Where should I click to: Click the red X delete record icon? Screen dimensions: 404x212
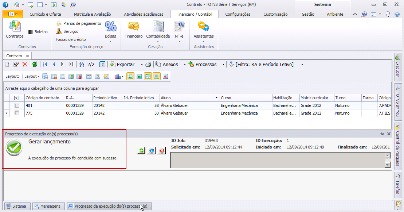click(x=25, y=64)
